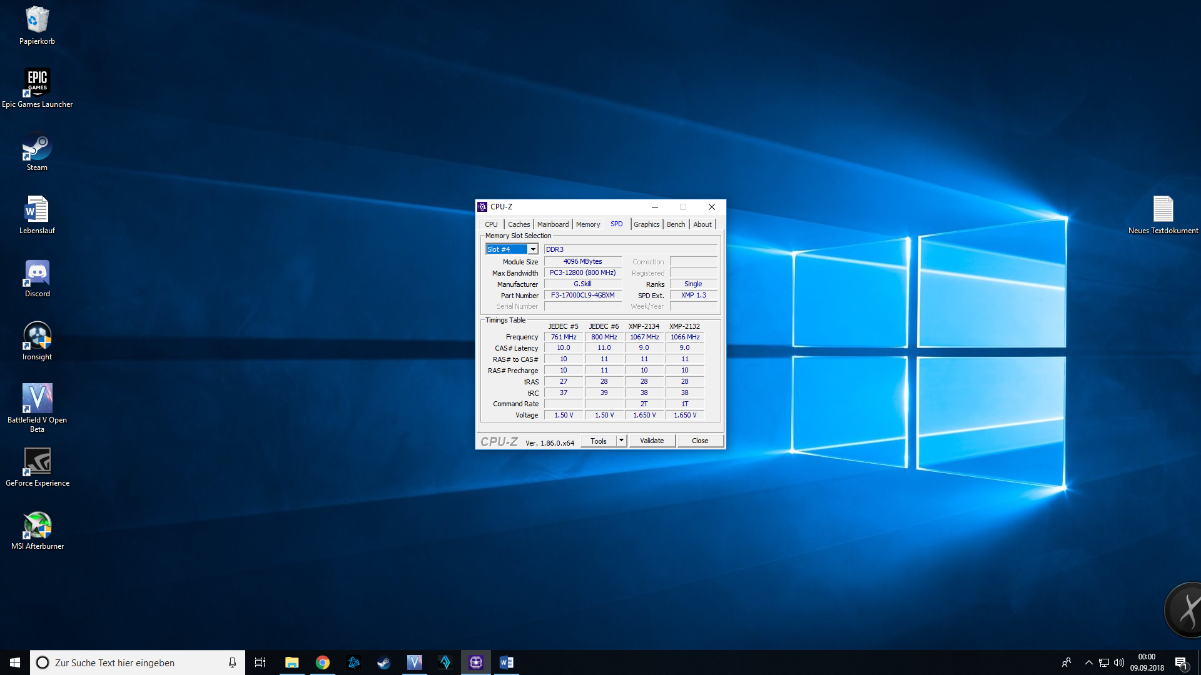Open the MSI Afterburner desktop shortcut
Image resolution: width=1201 pixels, height=675 pixels.
point(37,526)
